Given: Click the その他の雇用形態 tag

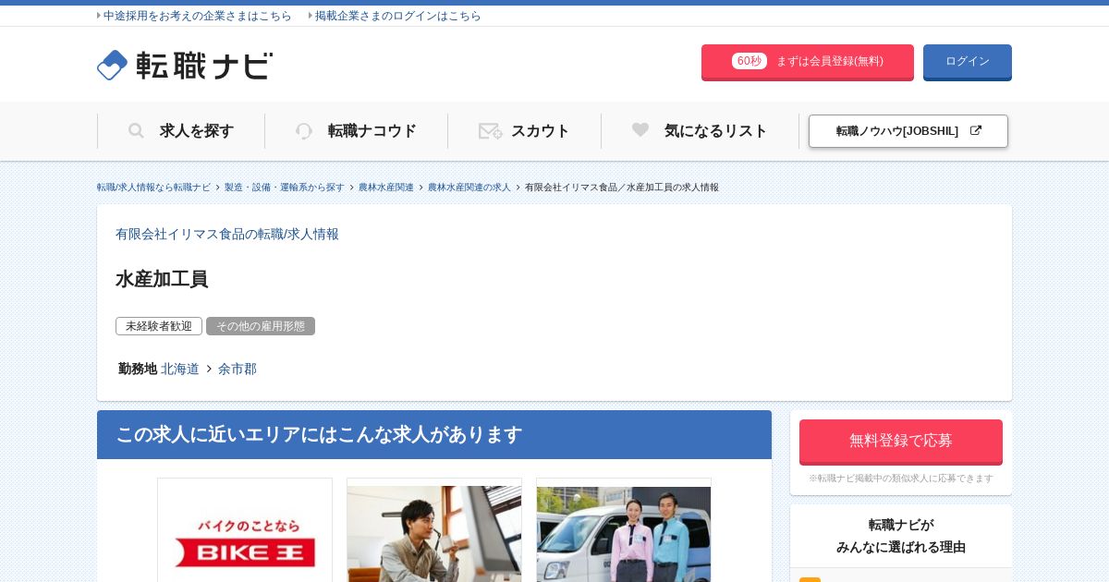Looking at the screenshot, I should coord(261,326).
